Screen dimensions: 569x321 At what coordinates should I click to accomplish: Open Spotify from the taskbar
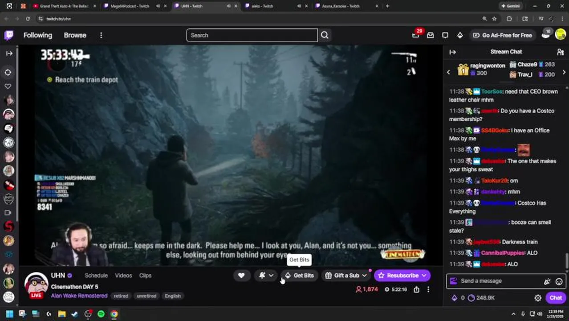(x=101, y=314)
